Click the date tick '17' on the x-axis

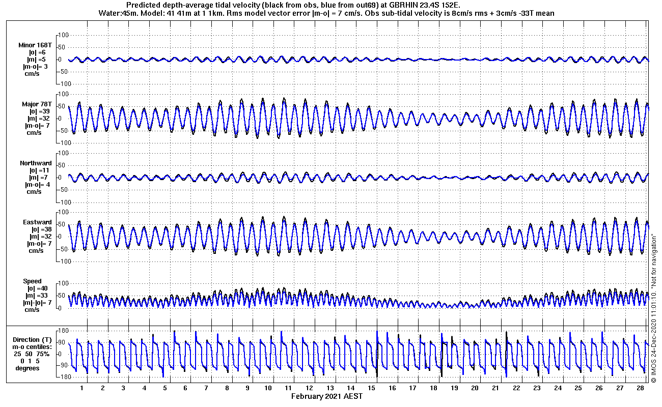(413, 388)
